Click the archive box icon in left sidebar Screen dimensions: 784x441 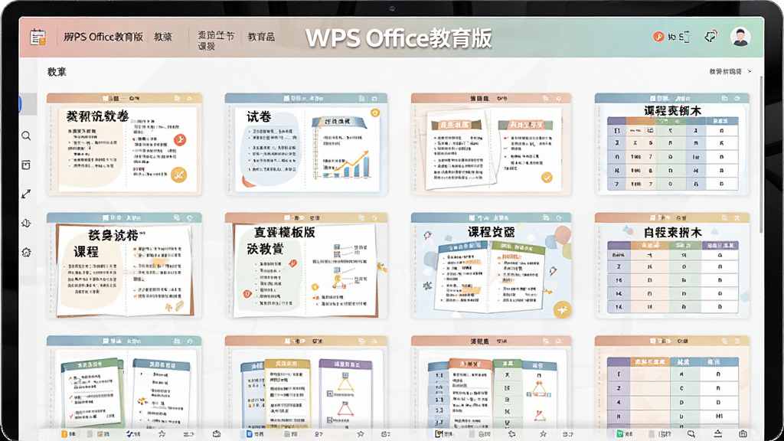[26, 165]
